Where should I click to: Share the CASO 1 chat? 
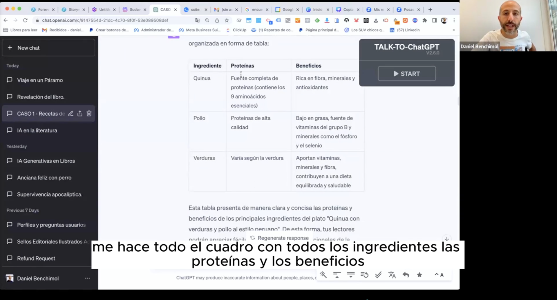click(x=80, y=113)
